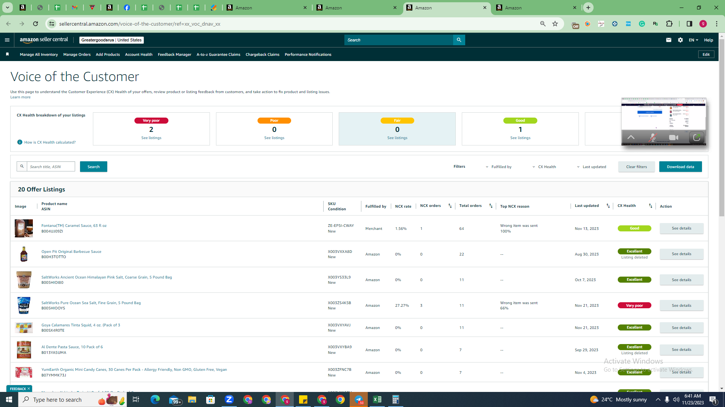Viewport: 725px width, 407px height.
Task: See listings under Very poor
Action: pos(151,138)
